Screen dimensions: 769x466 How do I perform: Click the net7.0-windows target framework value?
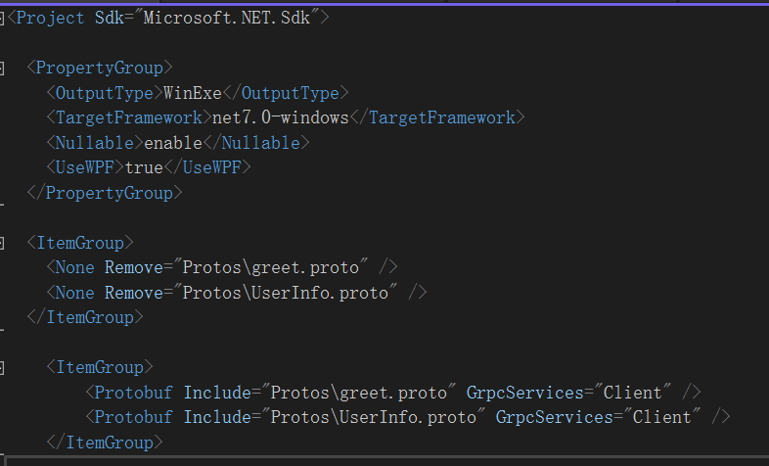tap(280, 117)
